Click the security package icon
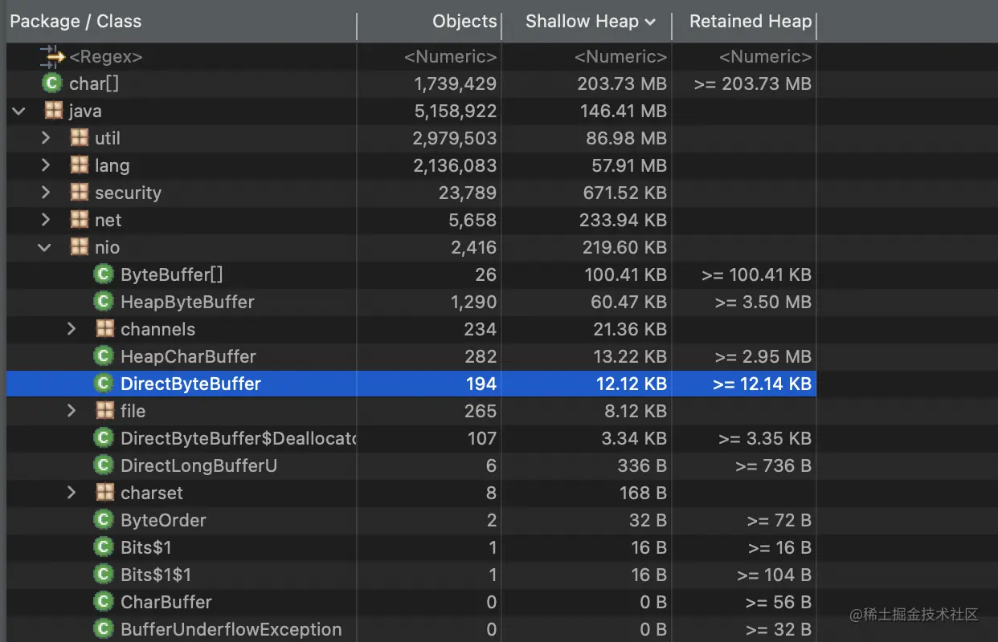 click(x=79, y=193)
